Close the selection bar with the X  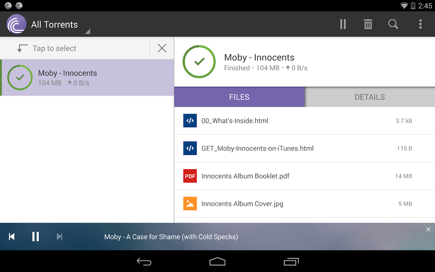tap(162, 48)
